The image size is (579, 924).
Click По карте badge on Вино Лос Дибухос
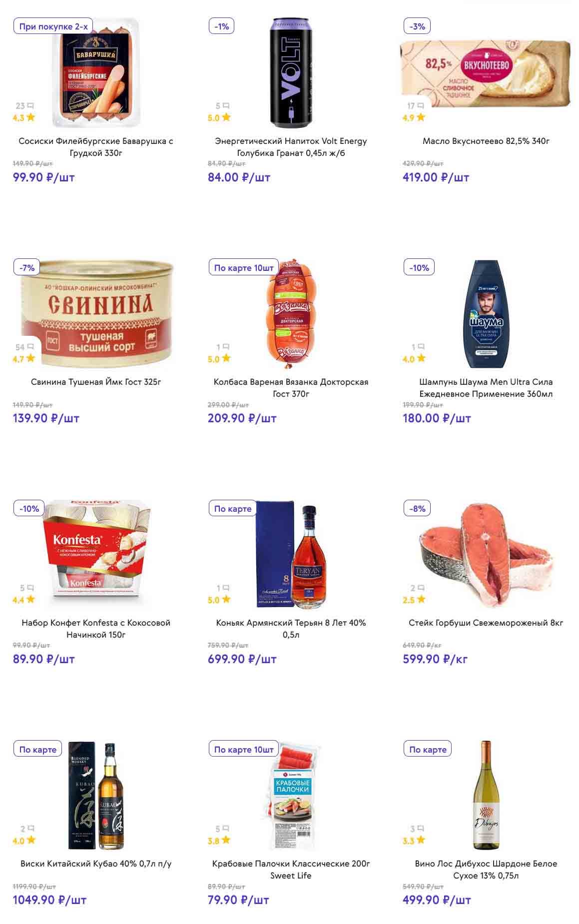tap(428, 749)
